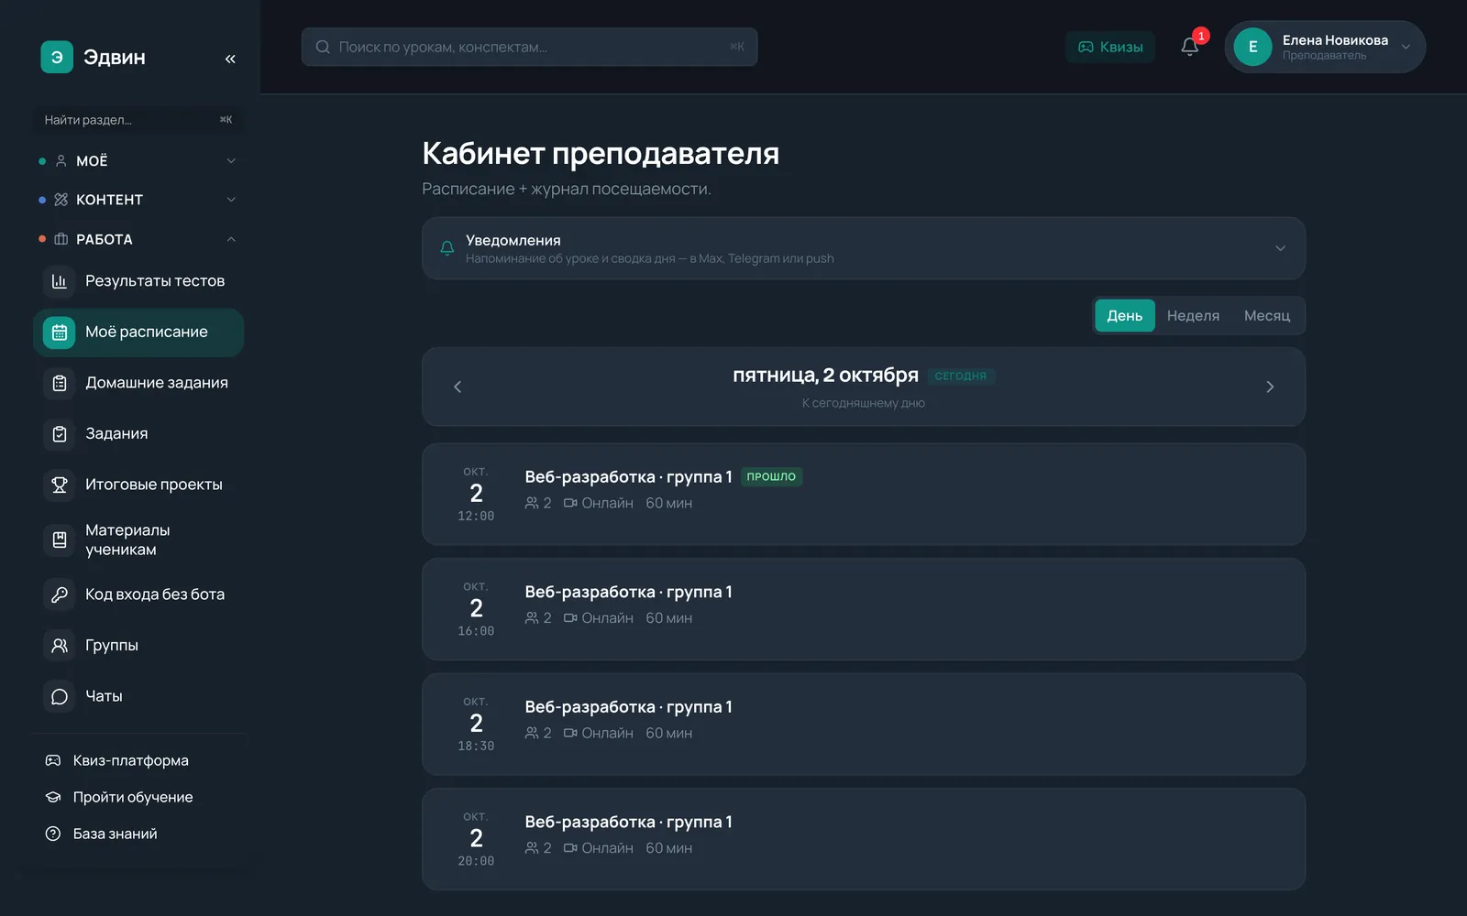Click Домашние задания clipboard icon
Screen dimensions: 1467x916
pyautogui.click(x=60, y=383)
